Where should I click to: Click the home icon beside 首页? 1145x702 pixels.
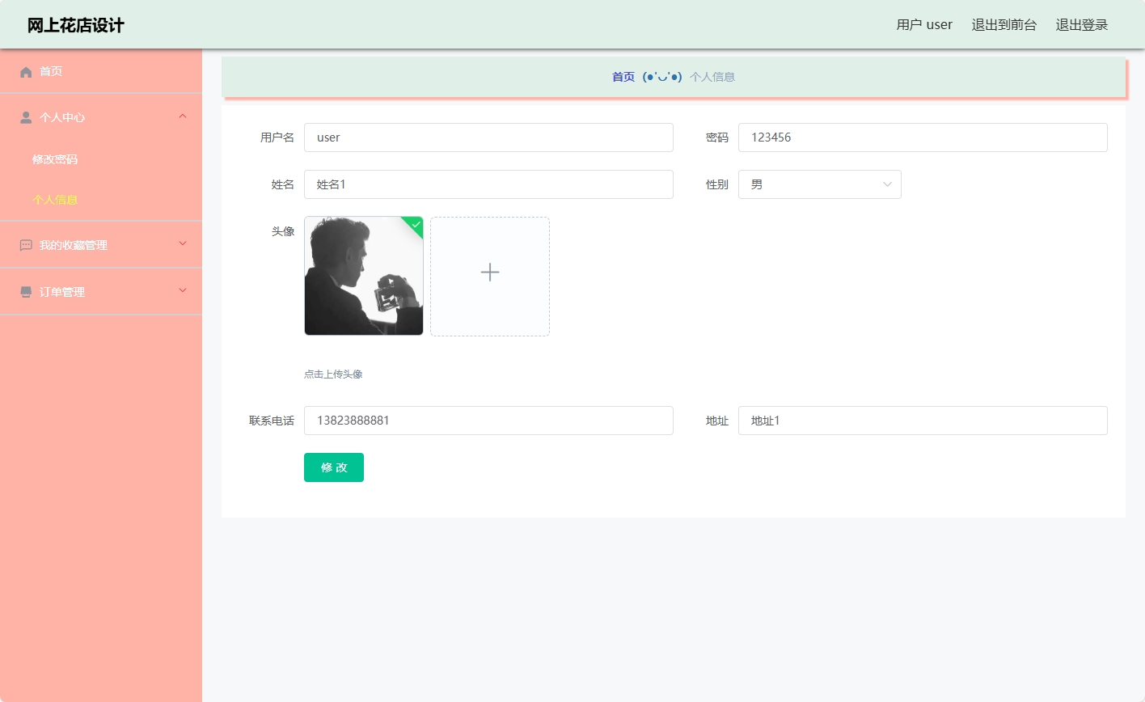pos(25,71)
